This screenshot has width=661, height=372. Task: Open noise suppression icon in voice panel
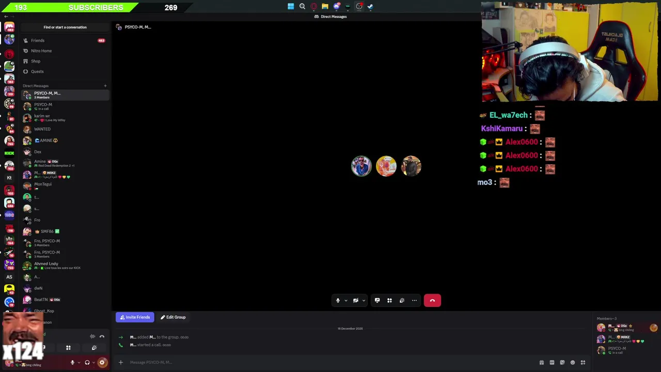(x=92, y=336)
